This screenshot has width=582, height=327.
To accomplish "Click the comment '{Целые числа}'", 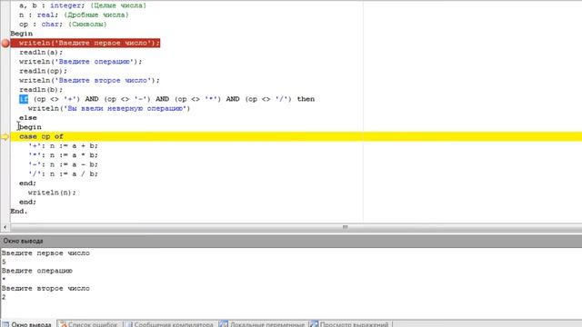I will coord(118,5).
